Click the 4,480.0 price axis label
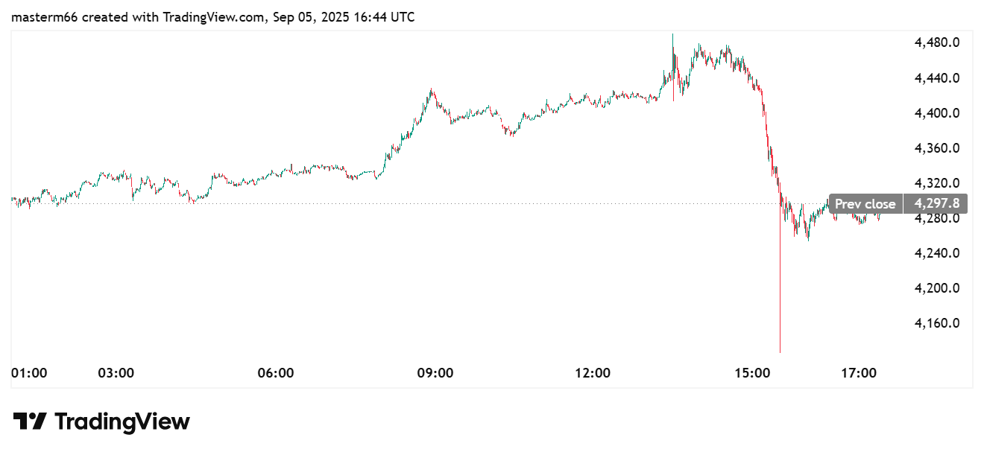Viewport: 984px width, 455px height. 937,42
